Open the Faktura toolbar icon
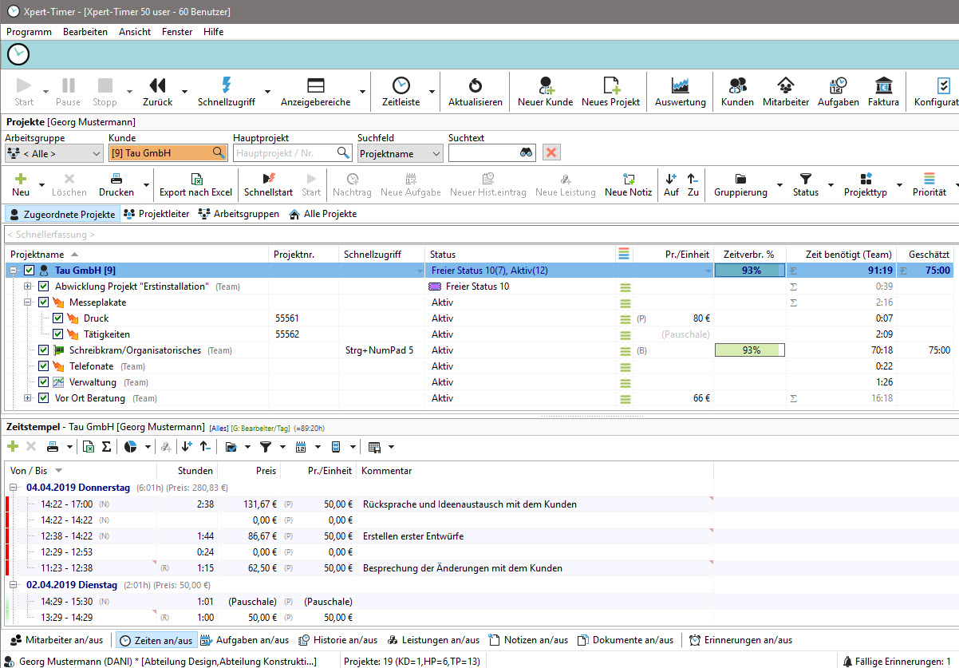Image resolution: width=959 pixels, height=668 pixels. click(x=883, y=85)
